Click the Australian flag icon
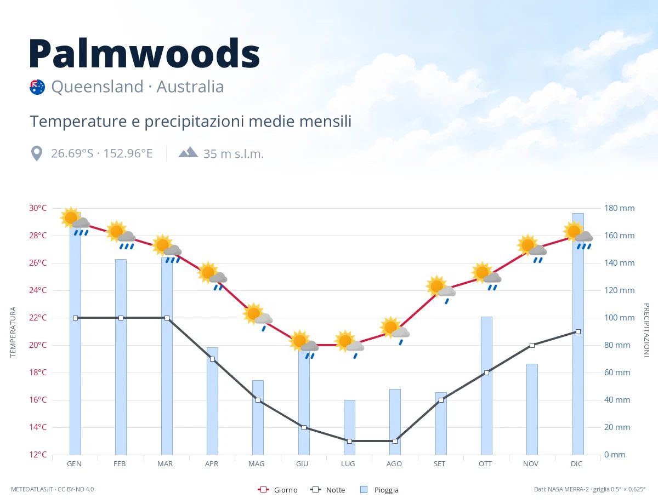This screenshot has height=504, width=658. (37, 87)
